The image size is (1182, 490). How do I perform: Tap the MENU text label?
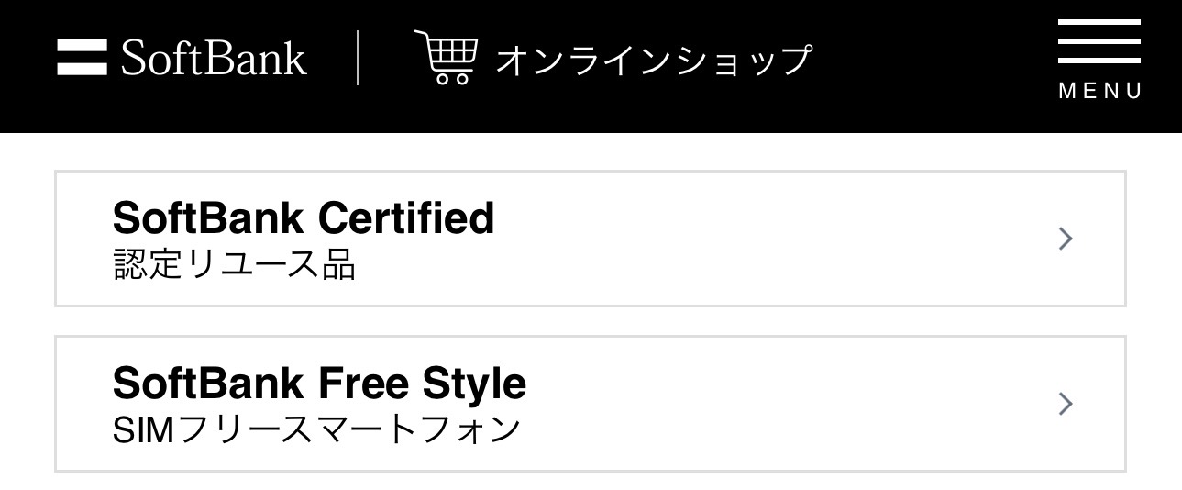pos(1100,91)
